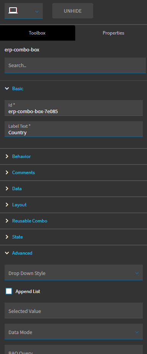Open the Drop Down Style dropdown
The image size is (147, 354).
tap(73, 272)
